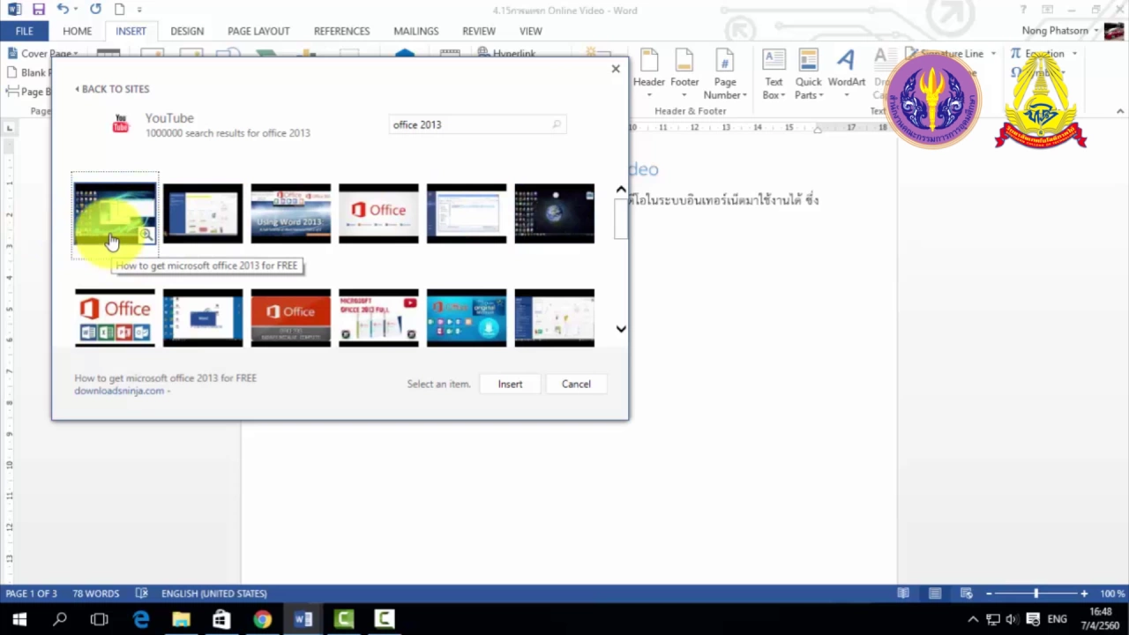The image size is (1129, 635).
Task: Open the downloadsninja.com link
Action: [x=119, y=391]
